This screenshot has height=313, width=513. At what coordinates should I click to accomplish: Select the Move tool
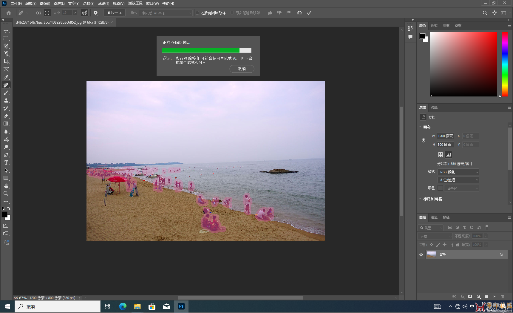click(x=6, y=31)
